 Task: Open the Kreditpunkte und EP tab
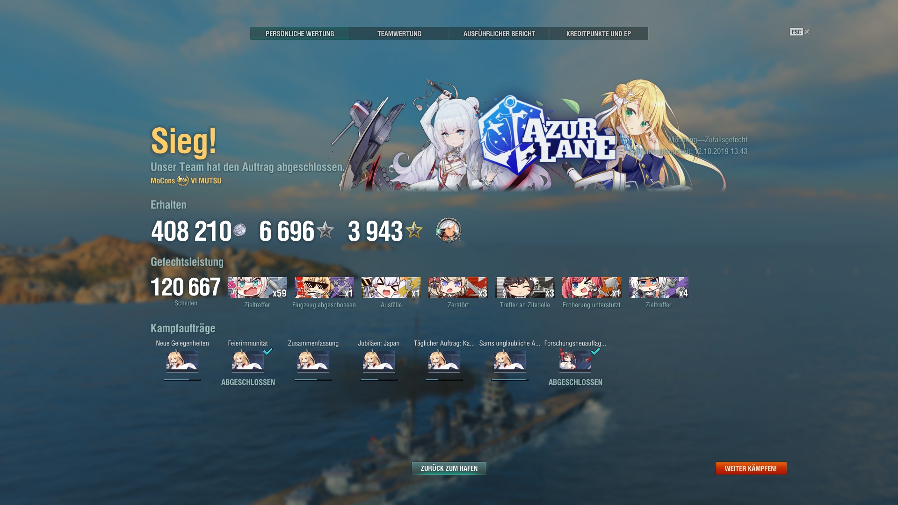[x=599, y=34]
